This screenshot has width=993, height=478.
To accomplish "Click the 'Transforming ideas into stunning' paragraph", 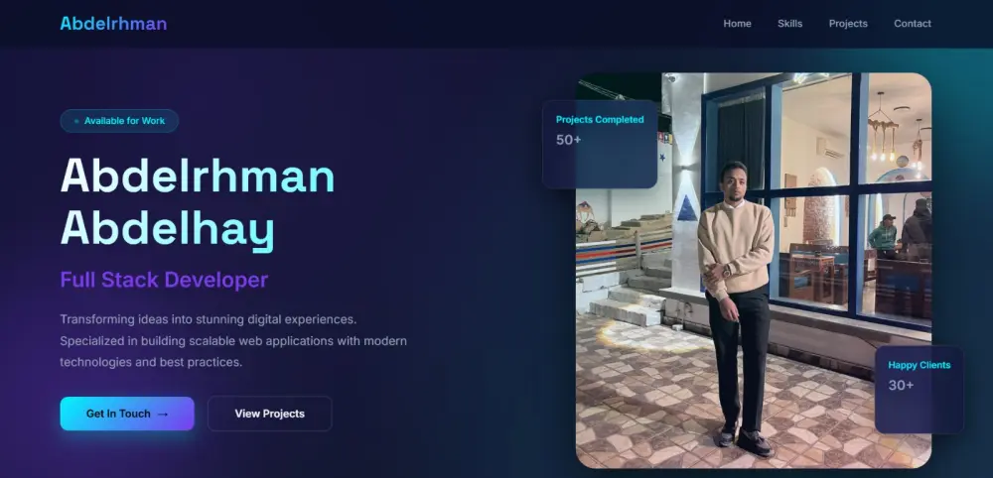I will pos(233,341).
